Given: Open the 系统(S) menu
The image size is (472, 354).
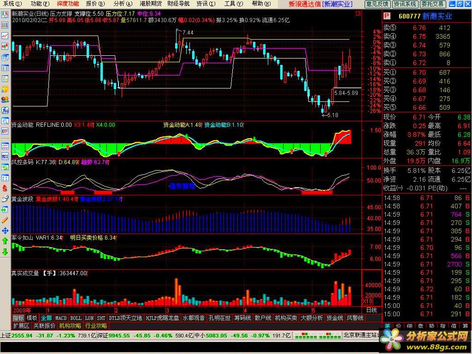Looking at the screenshot, I should pyautogui.click(x=12, y=4).
